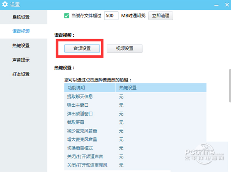
Task: Select the 关闭/打开频道声音 row
Action: tap(135, 157)
